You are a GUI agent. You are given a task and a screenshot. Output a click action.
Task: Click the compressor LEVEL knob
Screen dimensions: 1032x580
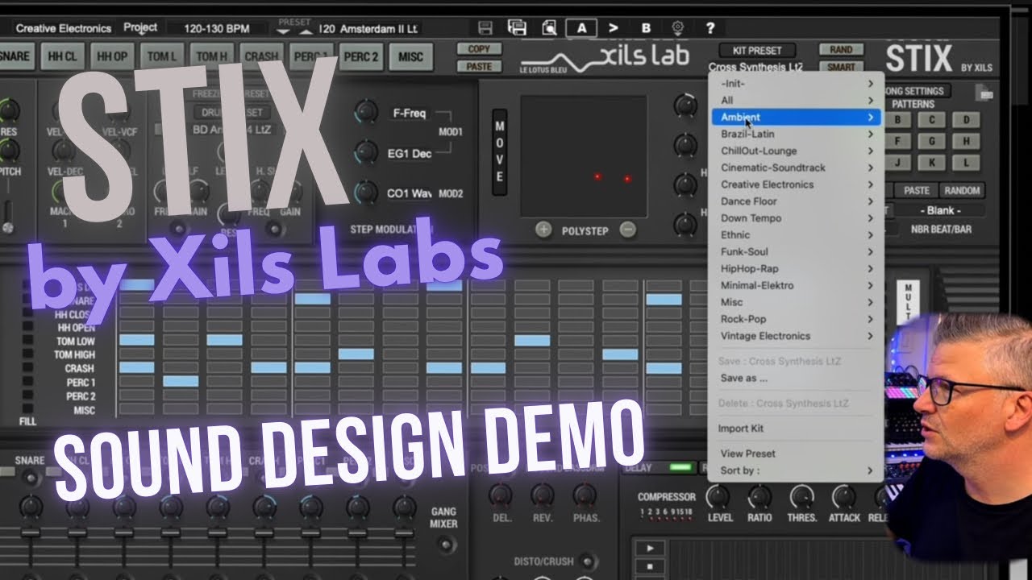point(718,496)
